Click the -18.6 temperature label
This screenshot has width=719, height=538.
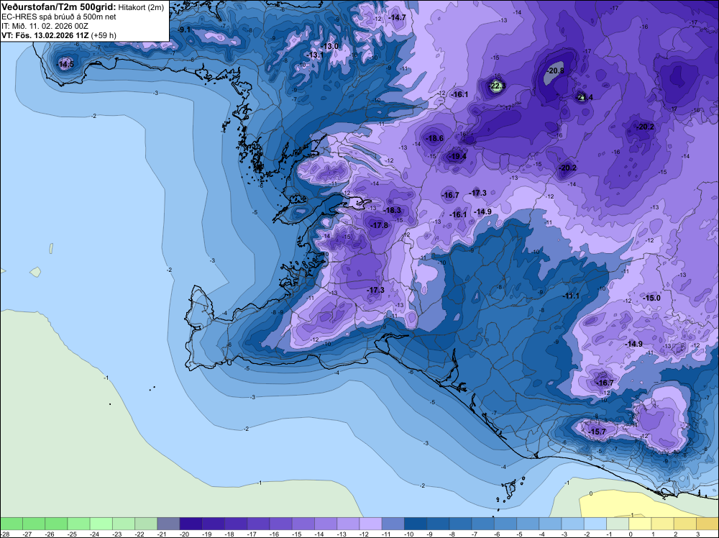pyautogui.click(x=434, y=138)
